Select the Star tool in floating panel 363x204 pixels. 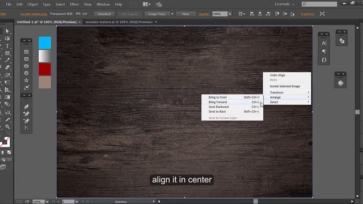pos(27,80)
